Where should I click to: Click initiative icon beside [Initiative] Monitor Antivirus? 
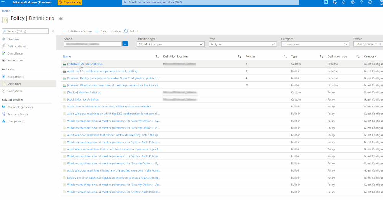tap(64, 64)
